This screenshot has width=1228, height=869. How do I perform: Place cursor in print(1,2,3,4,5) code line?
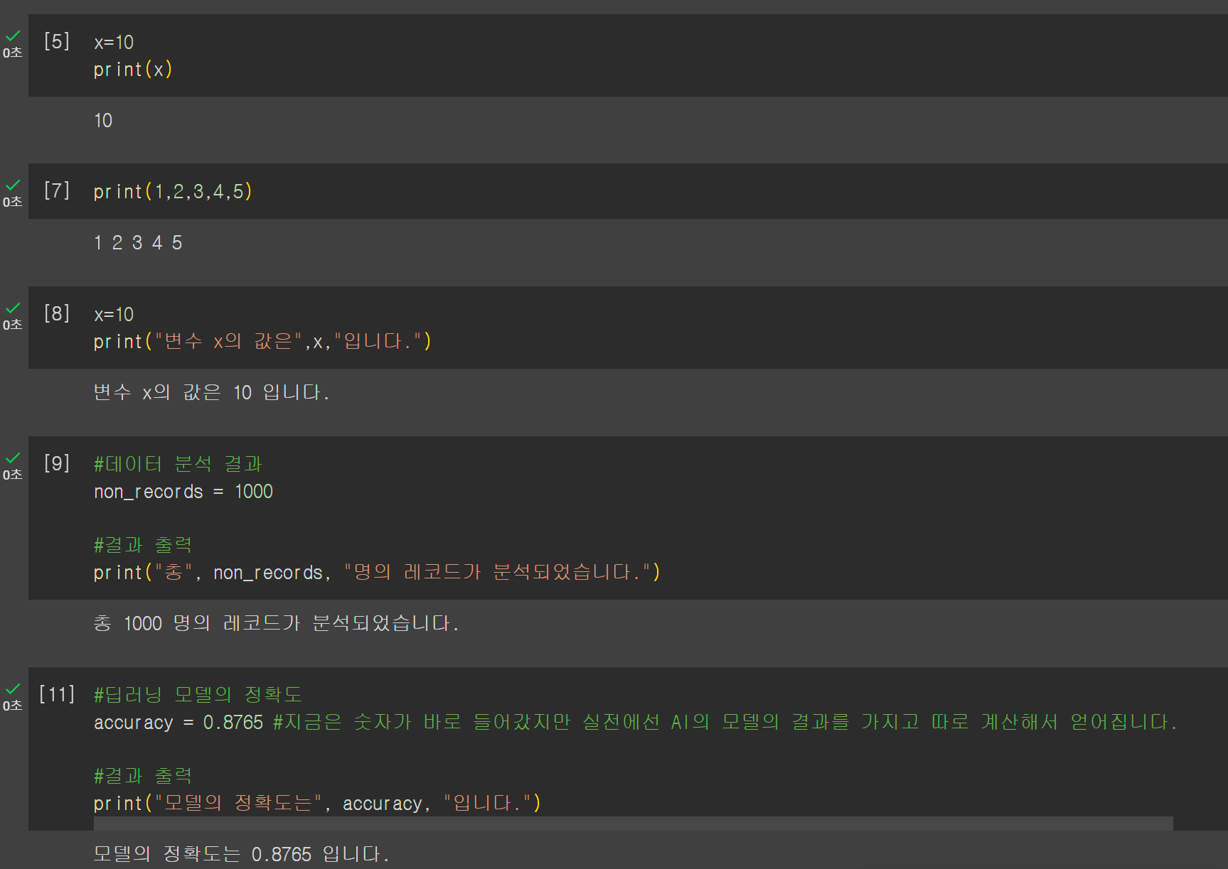click(x=173, y=192)
